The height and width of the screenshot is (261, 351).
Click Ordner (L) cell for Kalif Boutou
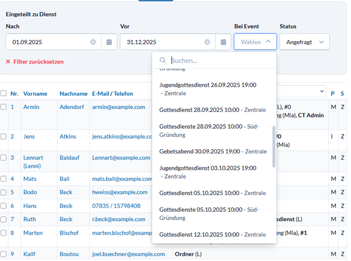pyautogui.click(x=188, y=254)
